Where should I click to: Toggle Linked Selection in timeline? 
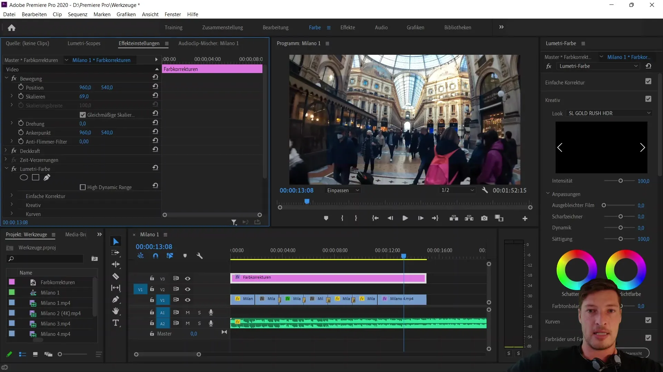pyautogui.click(x=170, y=256)
